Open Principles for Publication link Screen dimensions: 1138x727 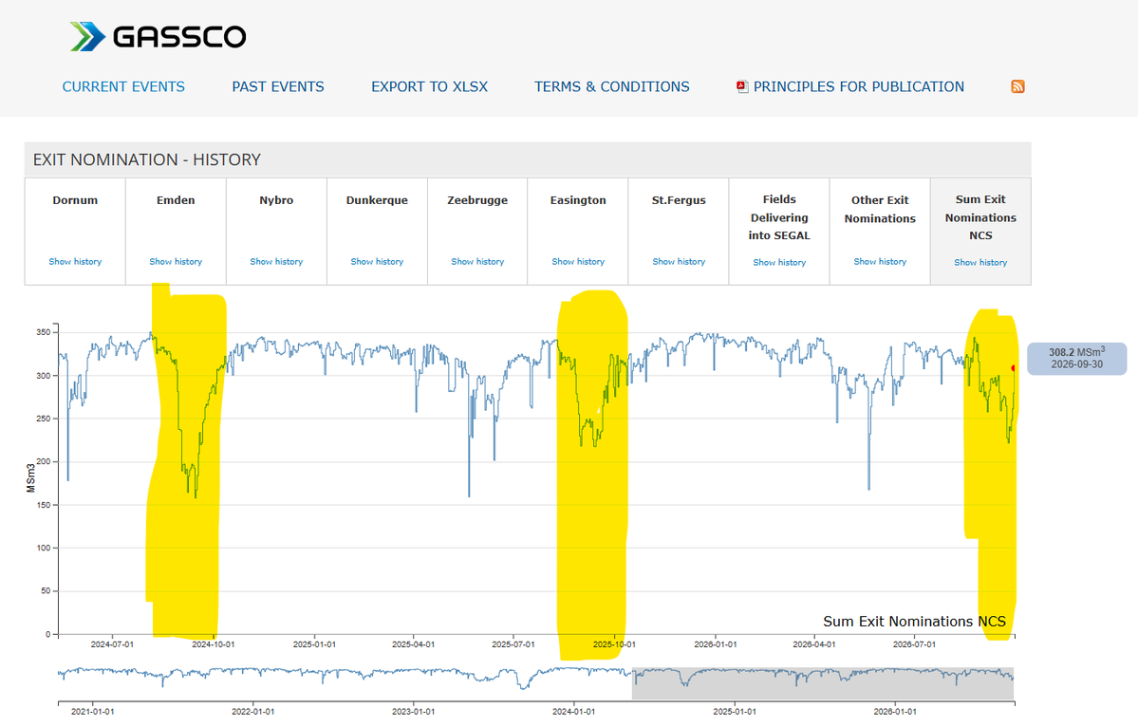859,86
